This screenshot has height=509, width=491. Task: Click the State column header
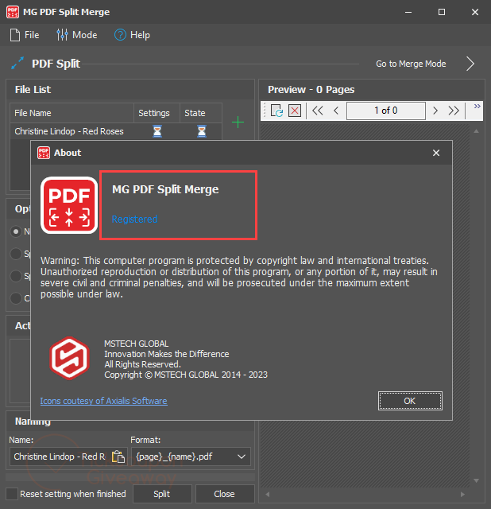[201, 113]
